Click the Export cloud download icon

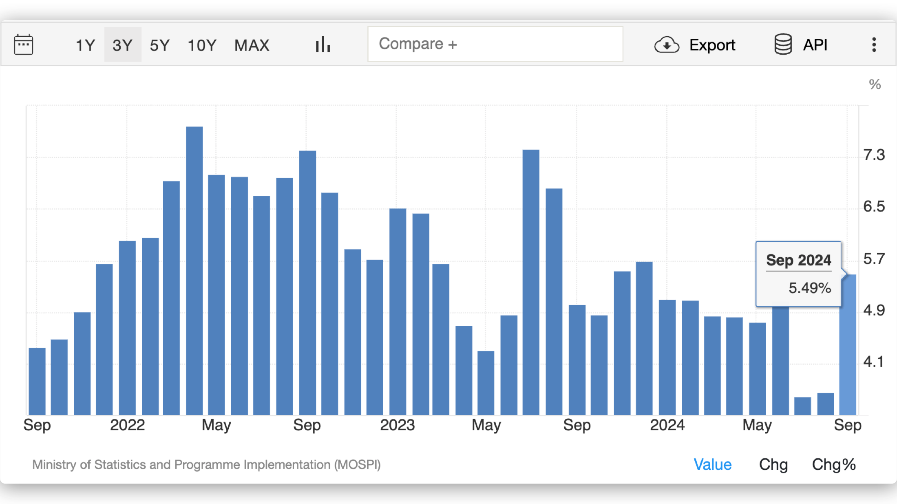[x=667, y=45]
